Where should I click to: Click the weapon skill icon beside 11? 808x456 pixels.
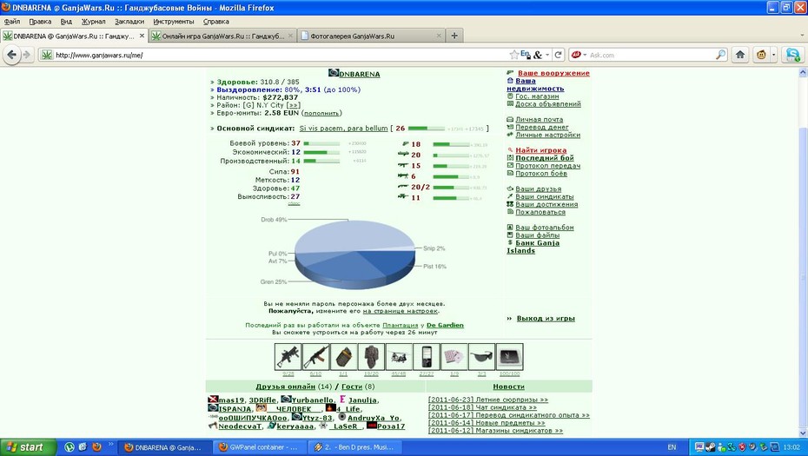tap(403, 197)
